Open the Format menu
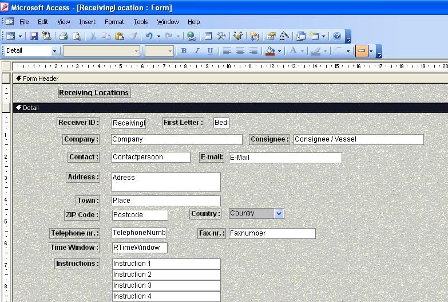The image size is (448, 302). pos(114,22)
